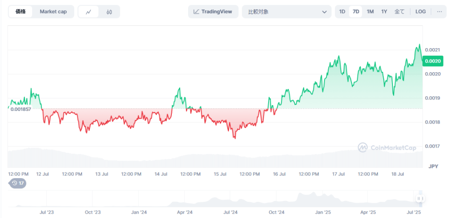Select the 1D time range
Image resolution: width=450 pixels, height=218 pixels.
[x=342, y=12]
